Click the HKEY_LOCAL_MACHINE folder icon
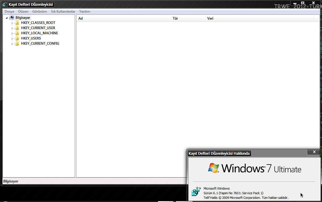 click(x=17, y=33)
